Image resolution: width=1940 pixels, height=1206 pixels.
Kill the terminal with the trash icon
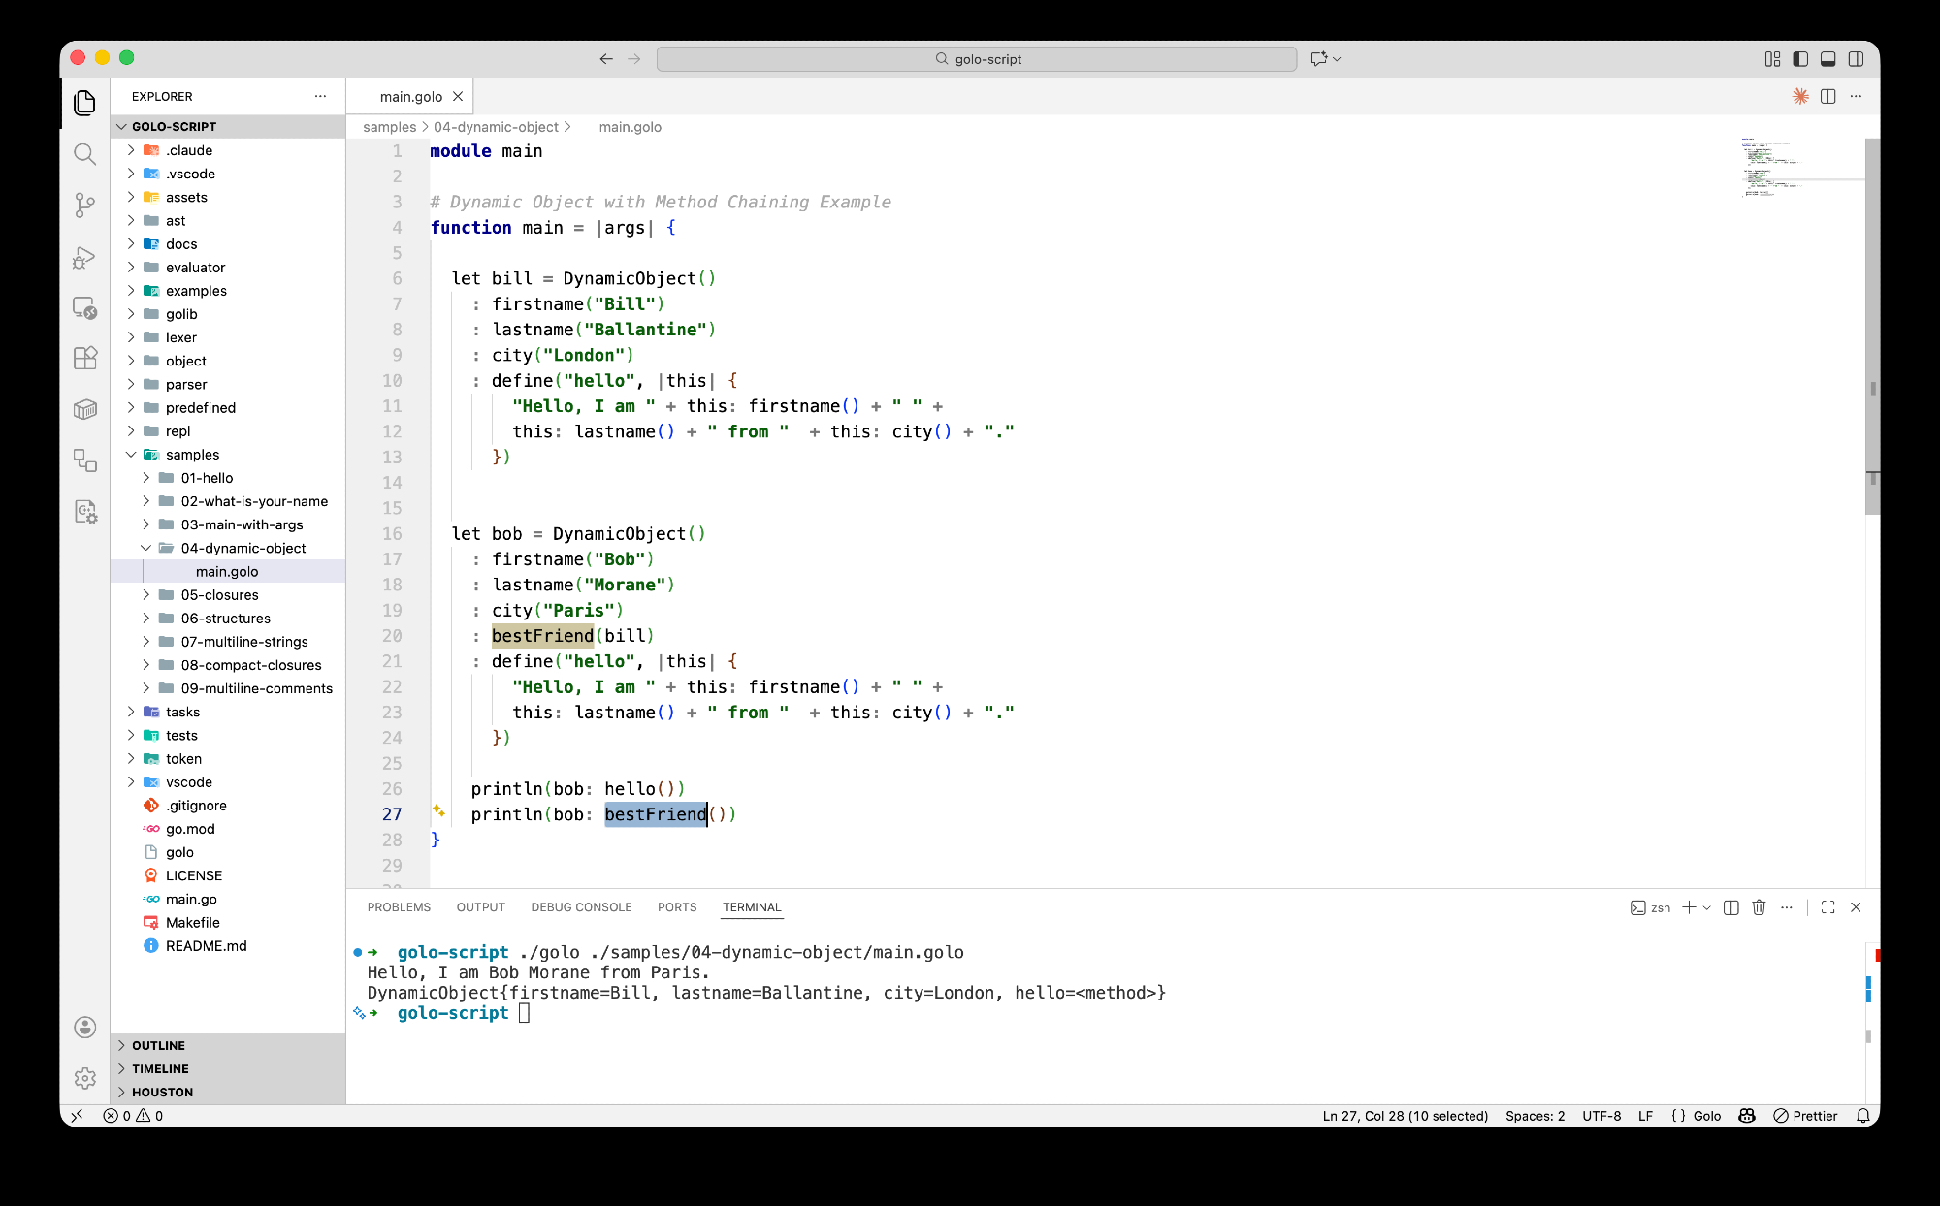[1759, 907]
